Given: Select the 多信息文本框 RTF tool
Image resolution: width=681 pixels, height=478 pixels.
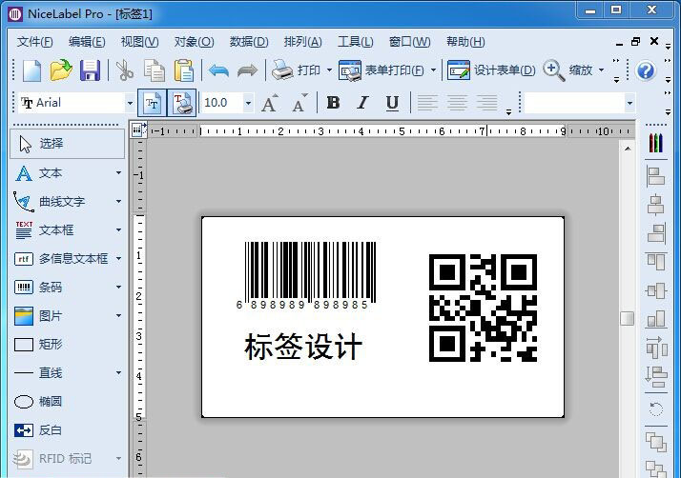Looking at the screenshot, I should point(68,259).
